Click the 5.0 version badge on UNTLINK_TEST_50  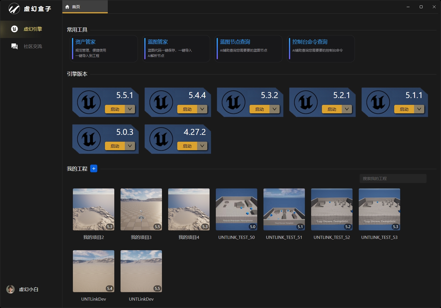[253, 227]
